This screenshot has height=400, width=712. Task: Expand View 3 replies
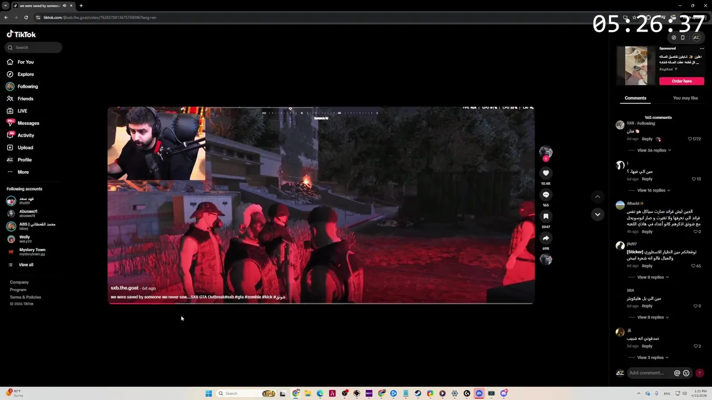pyautogui.click(x=652, y=357)
